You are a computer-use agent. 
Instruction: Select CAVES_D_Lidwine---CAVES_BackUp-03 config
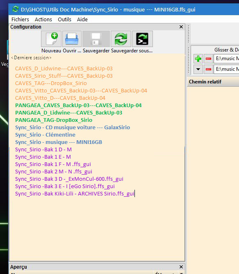[64, 69]
